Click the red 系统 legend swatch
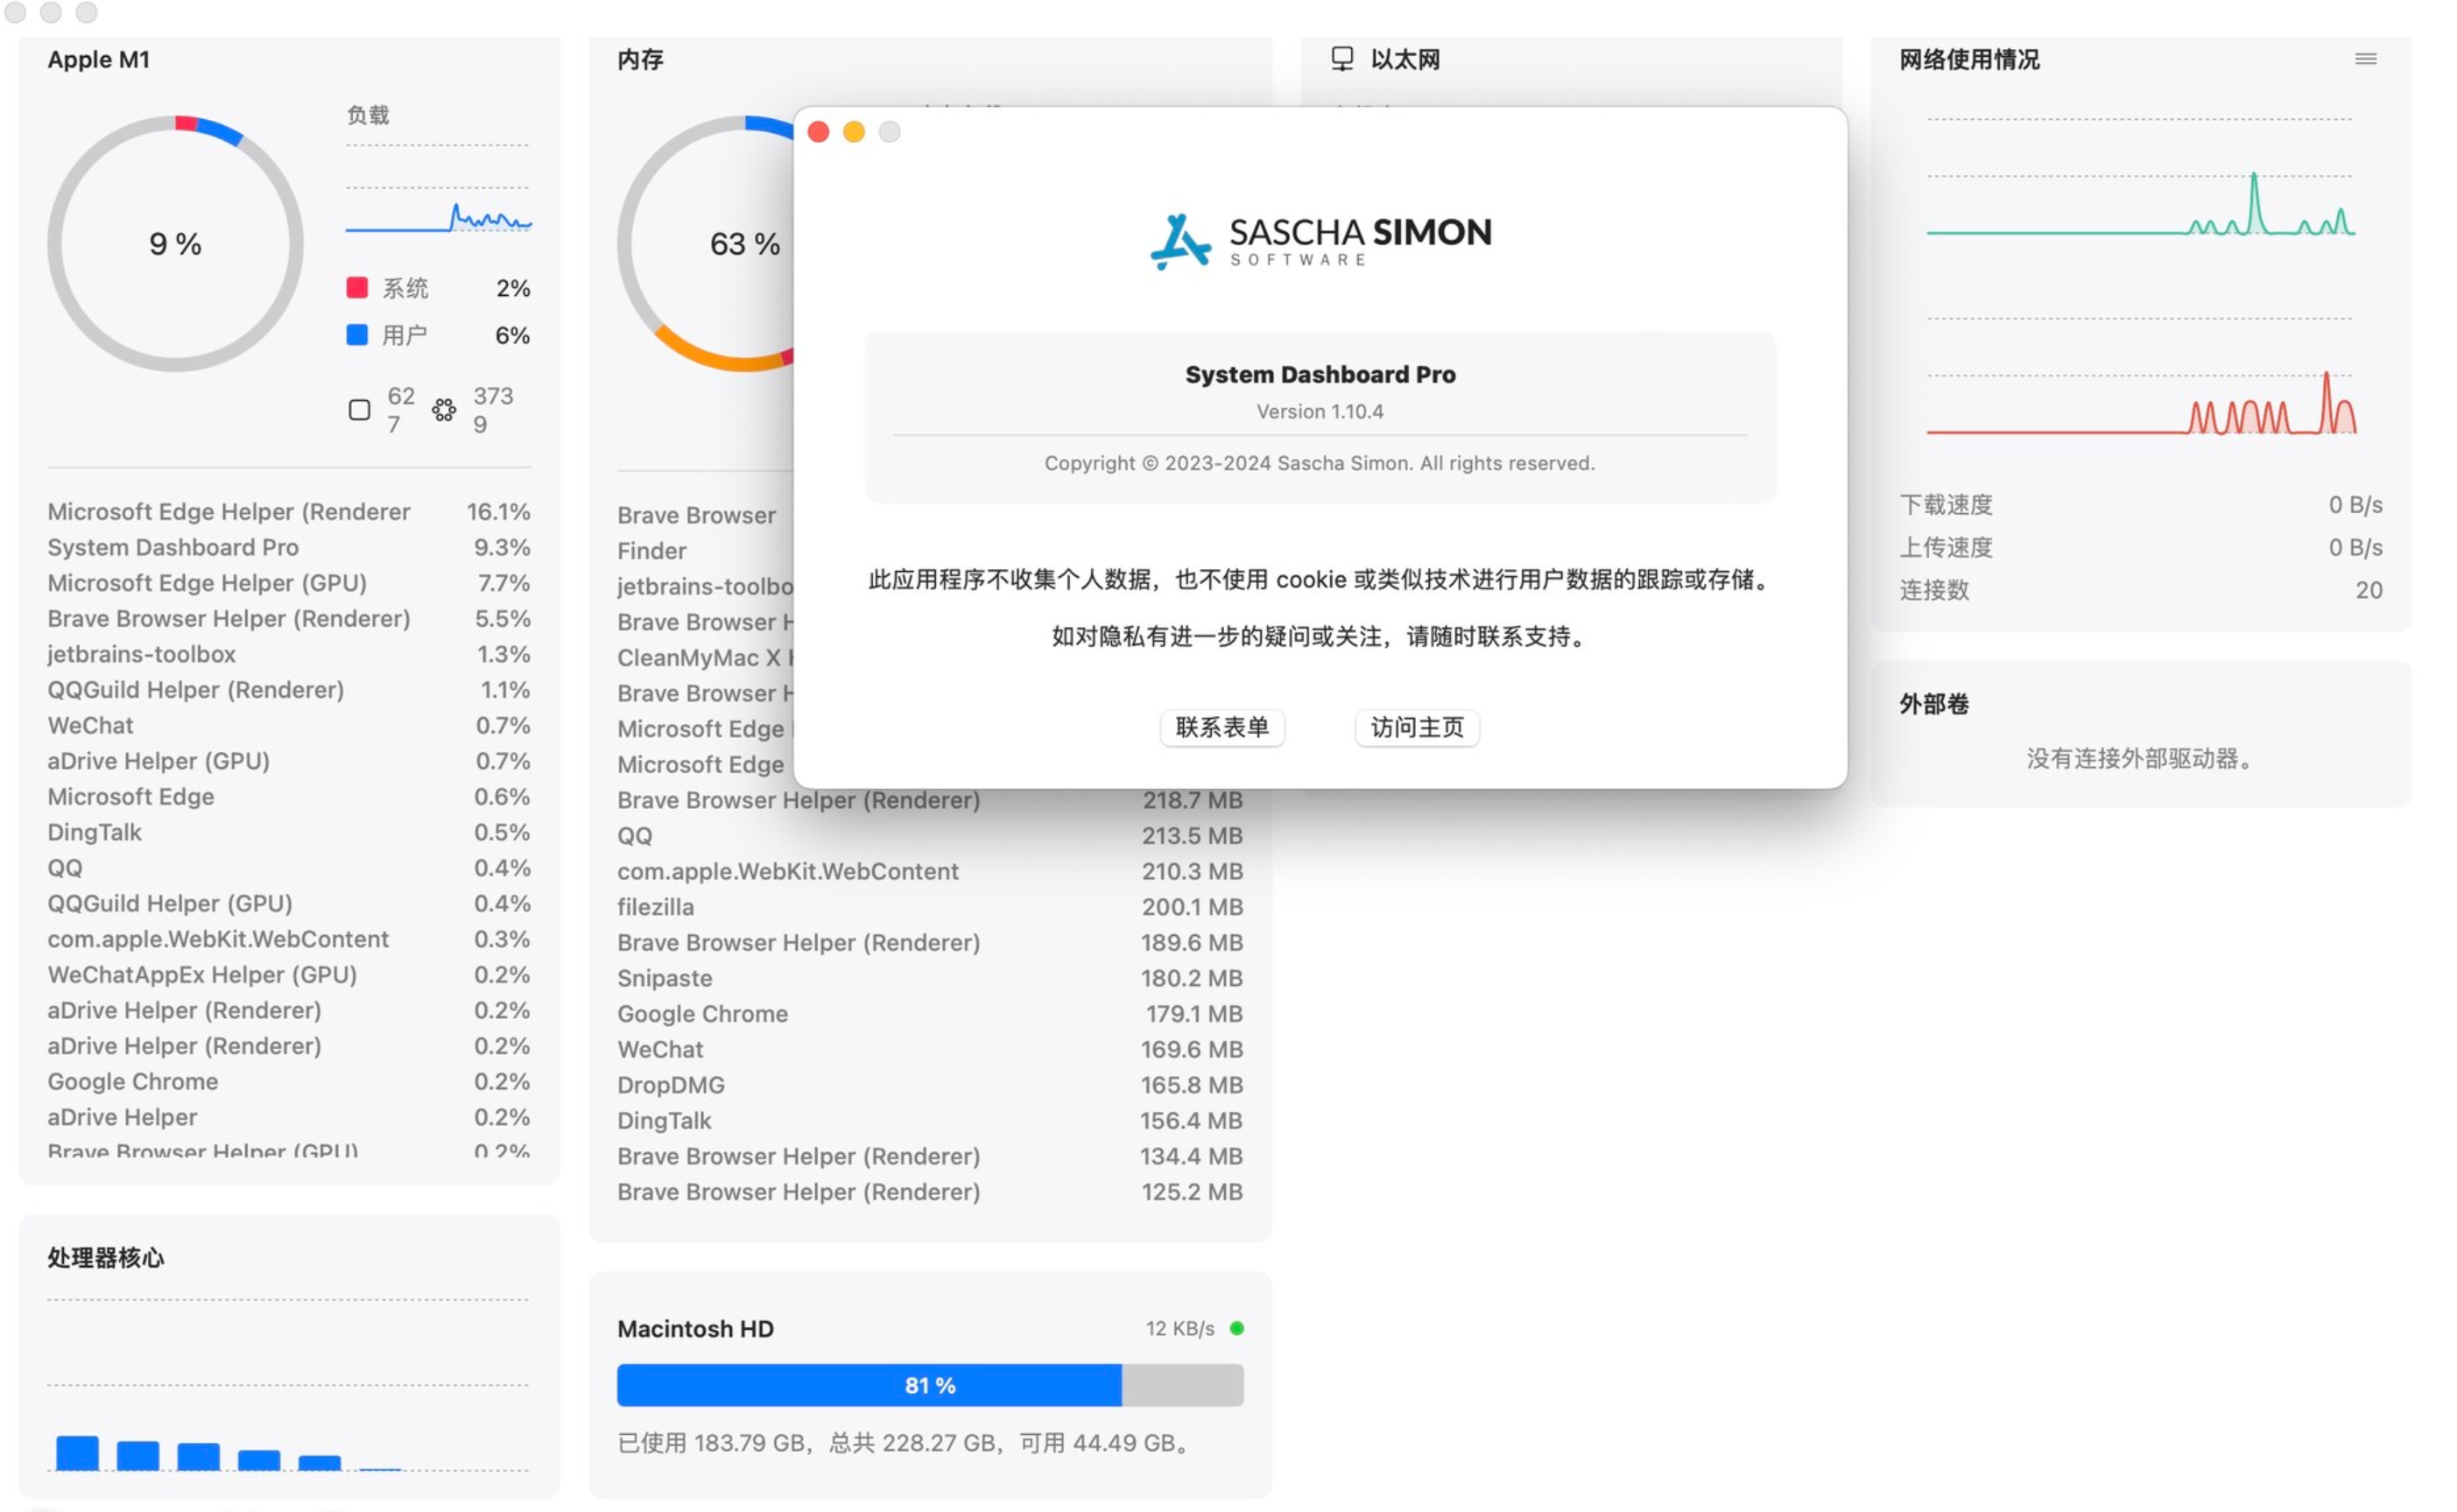The image size is (2457, 1512). click(x=357, y=288)
